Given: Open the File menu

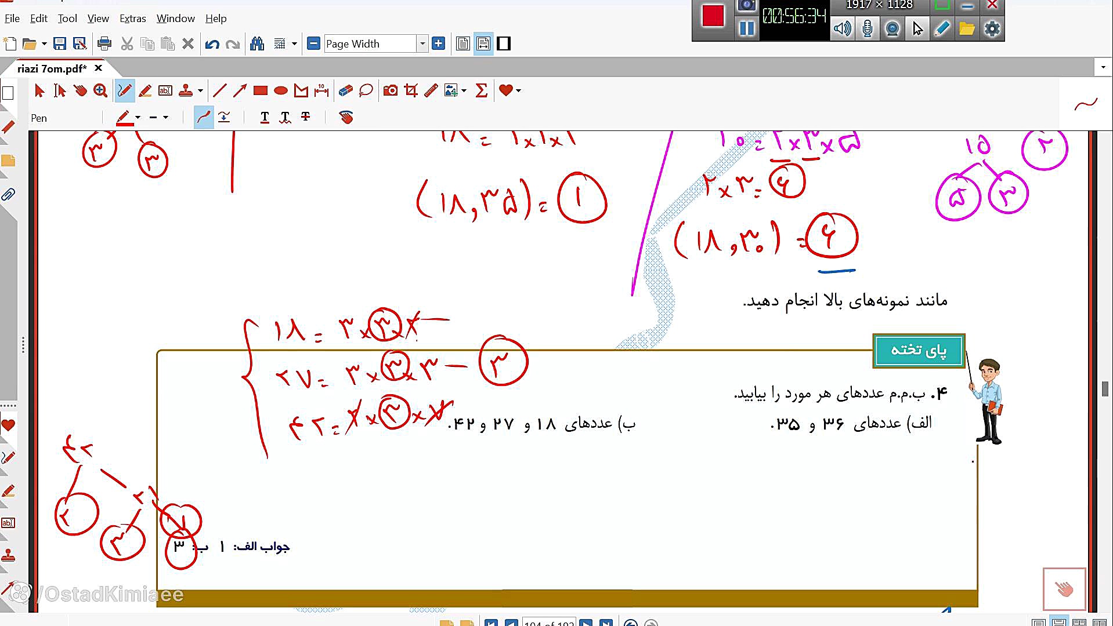Looking at the screenshot, I should click(12, 19).
